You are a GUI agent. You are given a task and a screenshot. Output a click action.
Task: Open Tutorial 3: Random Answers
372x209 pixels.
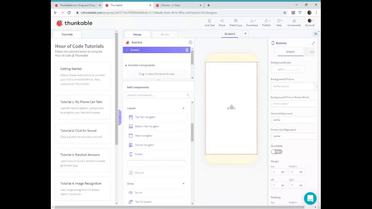(83, 160)
